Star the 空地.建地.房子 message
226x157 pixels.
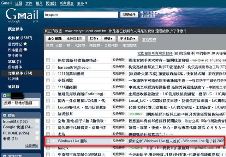click(53, 121)
